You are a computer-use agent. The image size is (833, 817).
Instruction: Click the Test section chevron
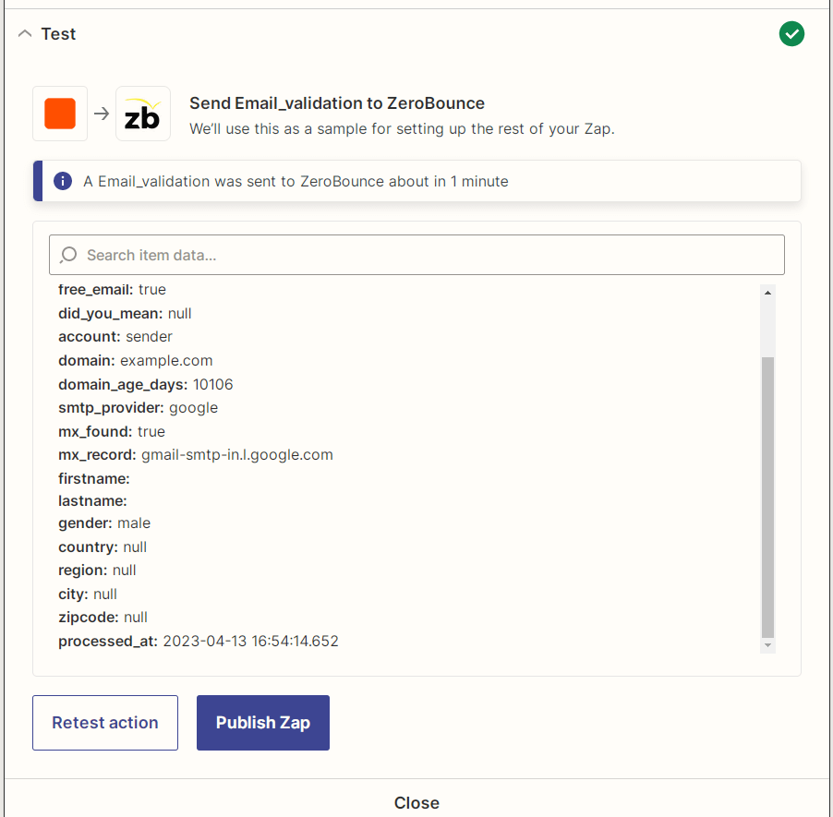tap(23, 32)
